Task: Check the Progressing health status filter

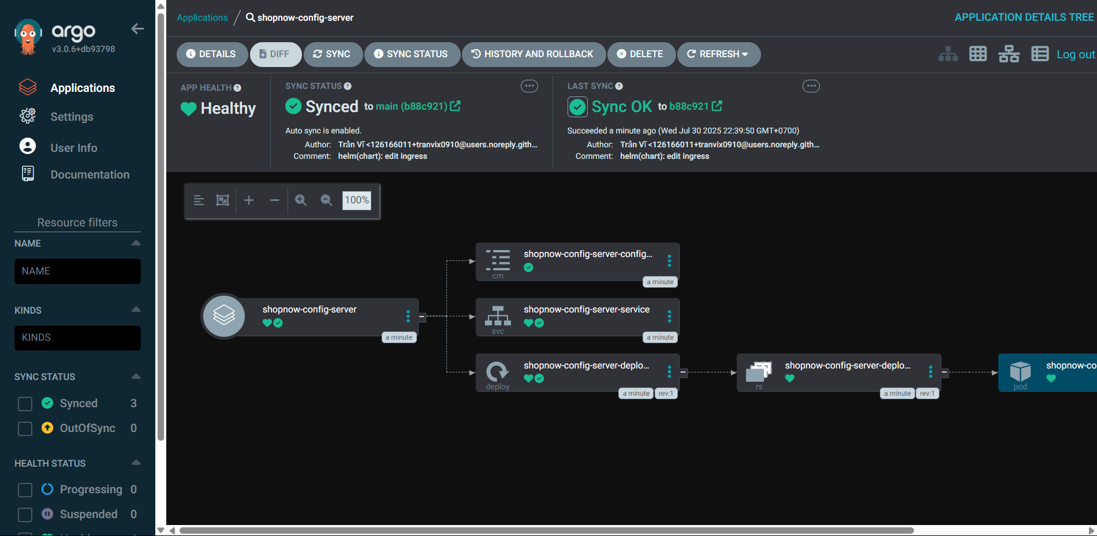Action: tap(25, 490)
